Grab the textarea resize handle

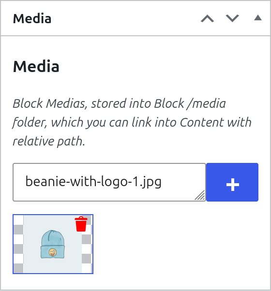(x=200, y=196)
